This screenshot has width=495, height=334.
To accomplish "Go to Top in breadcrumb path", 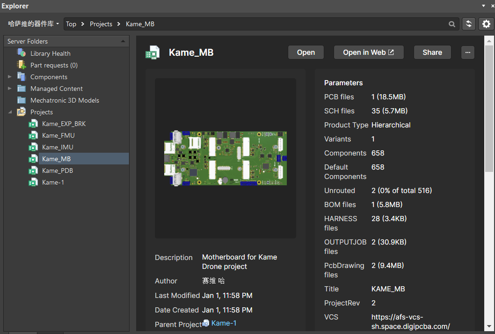I will click(x=71, y=24).
